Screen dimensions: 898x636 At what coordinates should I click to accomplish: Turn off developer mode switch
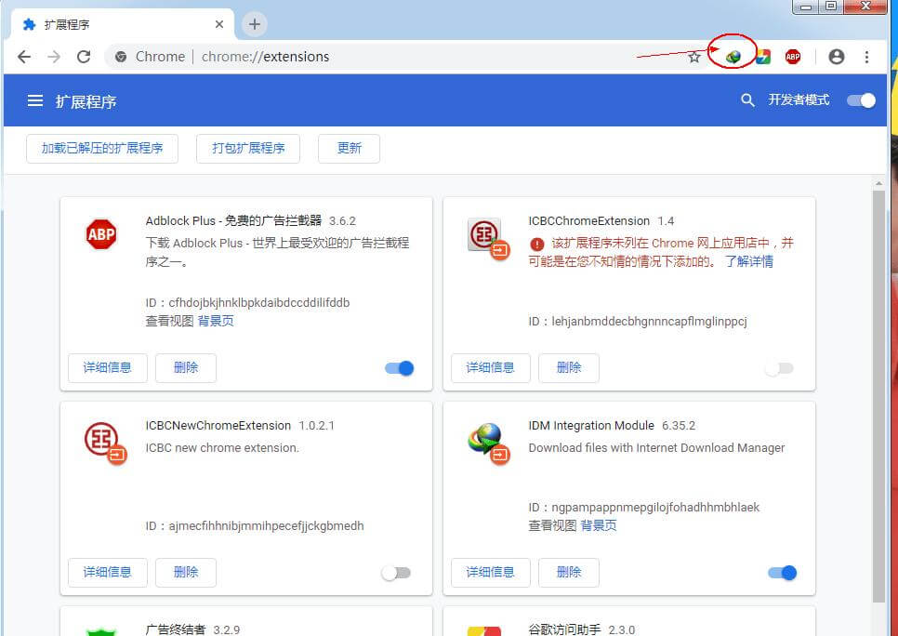(861, 100)
